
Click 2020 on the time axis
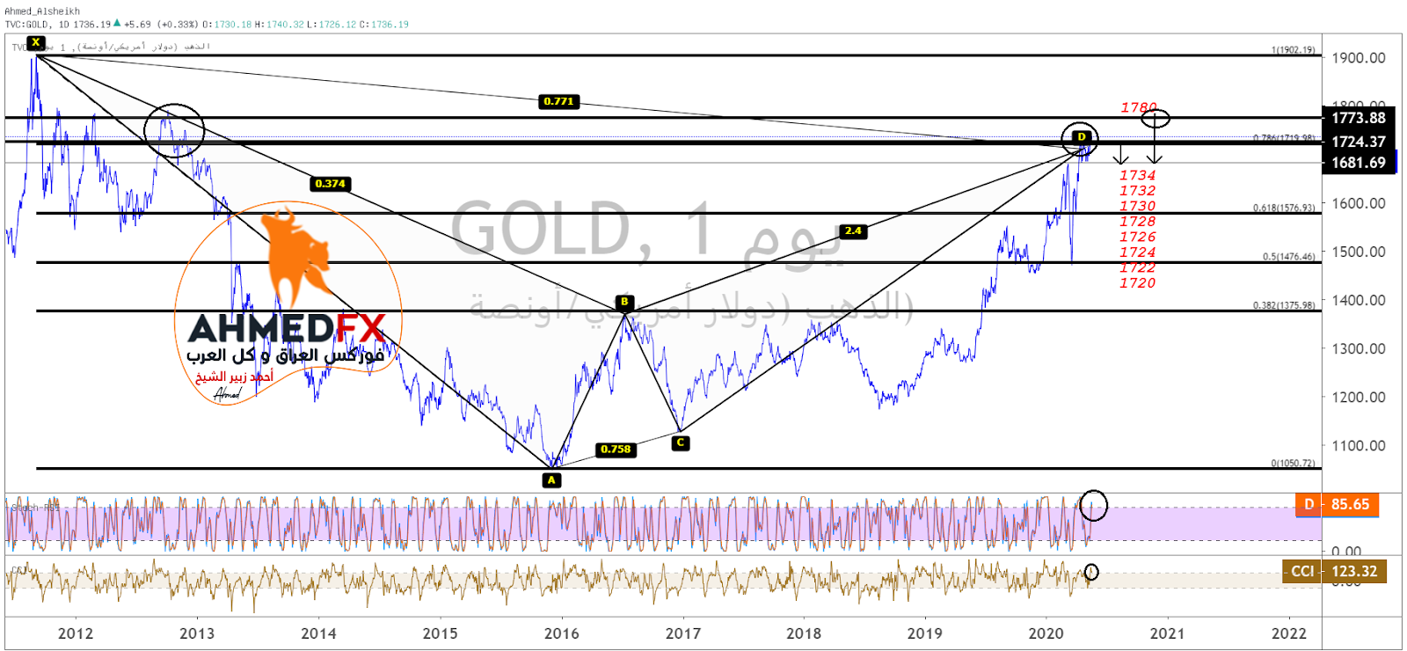click(x=1046, y=633)
